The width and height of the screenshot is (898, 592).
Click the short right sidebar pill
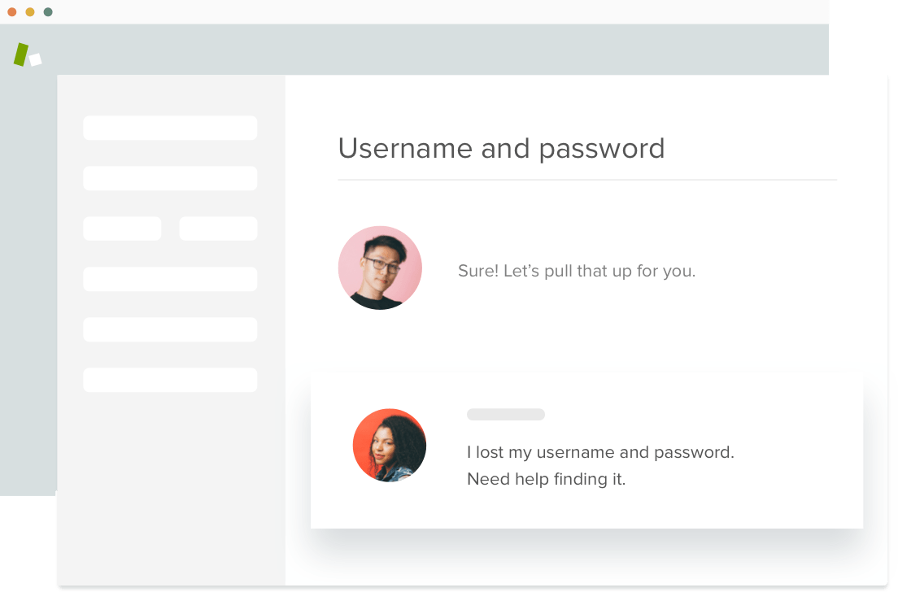(x=218, y=229)
